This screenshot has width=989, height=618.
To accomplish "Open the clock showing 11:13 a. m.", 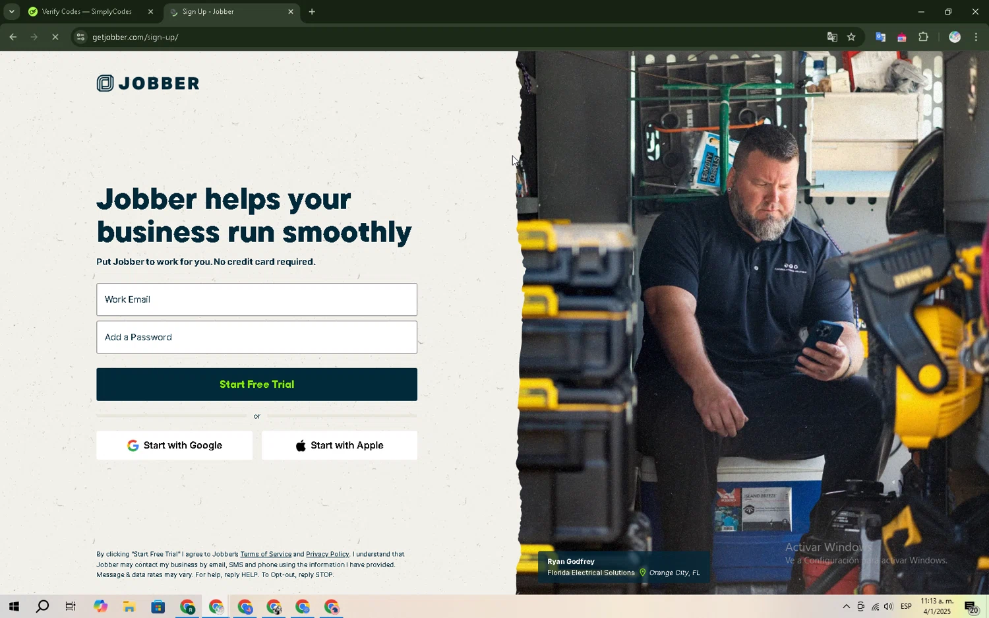I will [937, 607].
